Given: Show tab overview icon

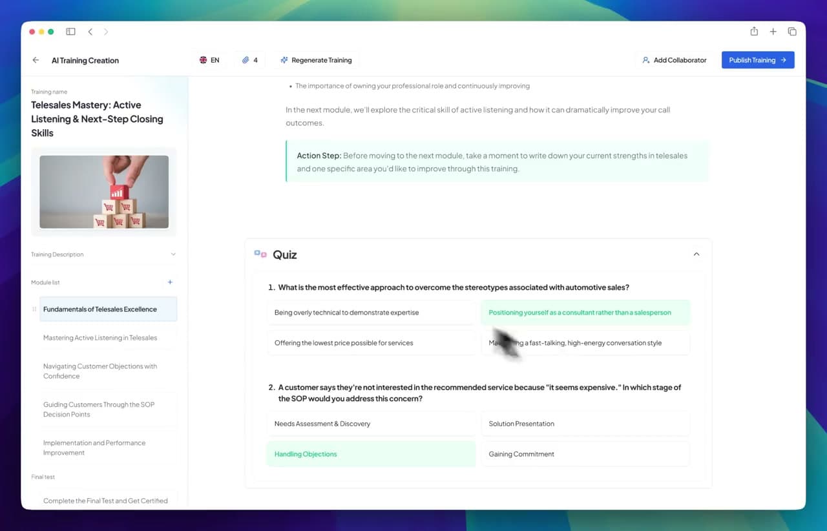Looking at the screenshot, I should click(x=792, y=32).
